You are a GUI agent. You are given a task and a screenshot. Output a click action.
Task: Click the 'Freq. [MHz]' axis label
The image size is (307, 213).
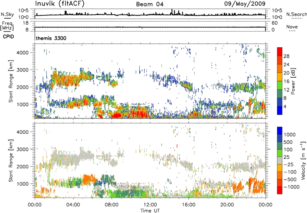click(x=7, y=26)
